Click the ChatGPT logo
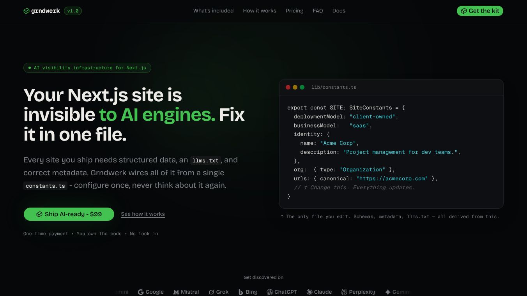Image resolution: width=527 pixels, height=296 pixels. point(281,292)
